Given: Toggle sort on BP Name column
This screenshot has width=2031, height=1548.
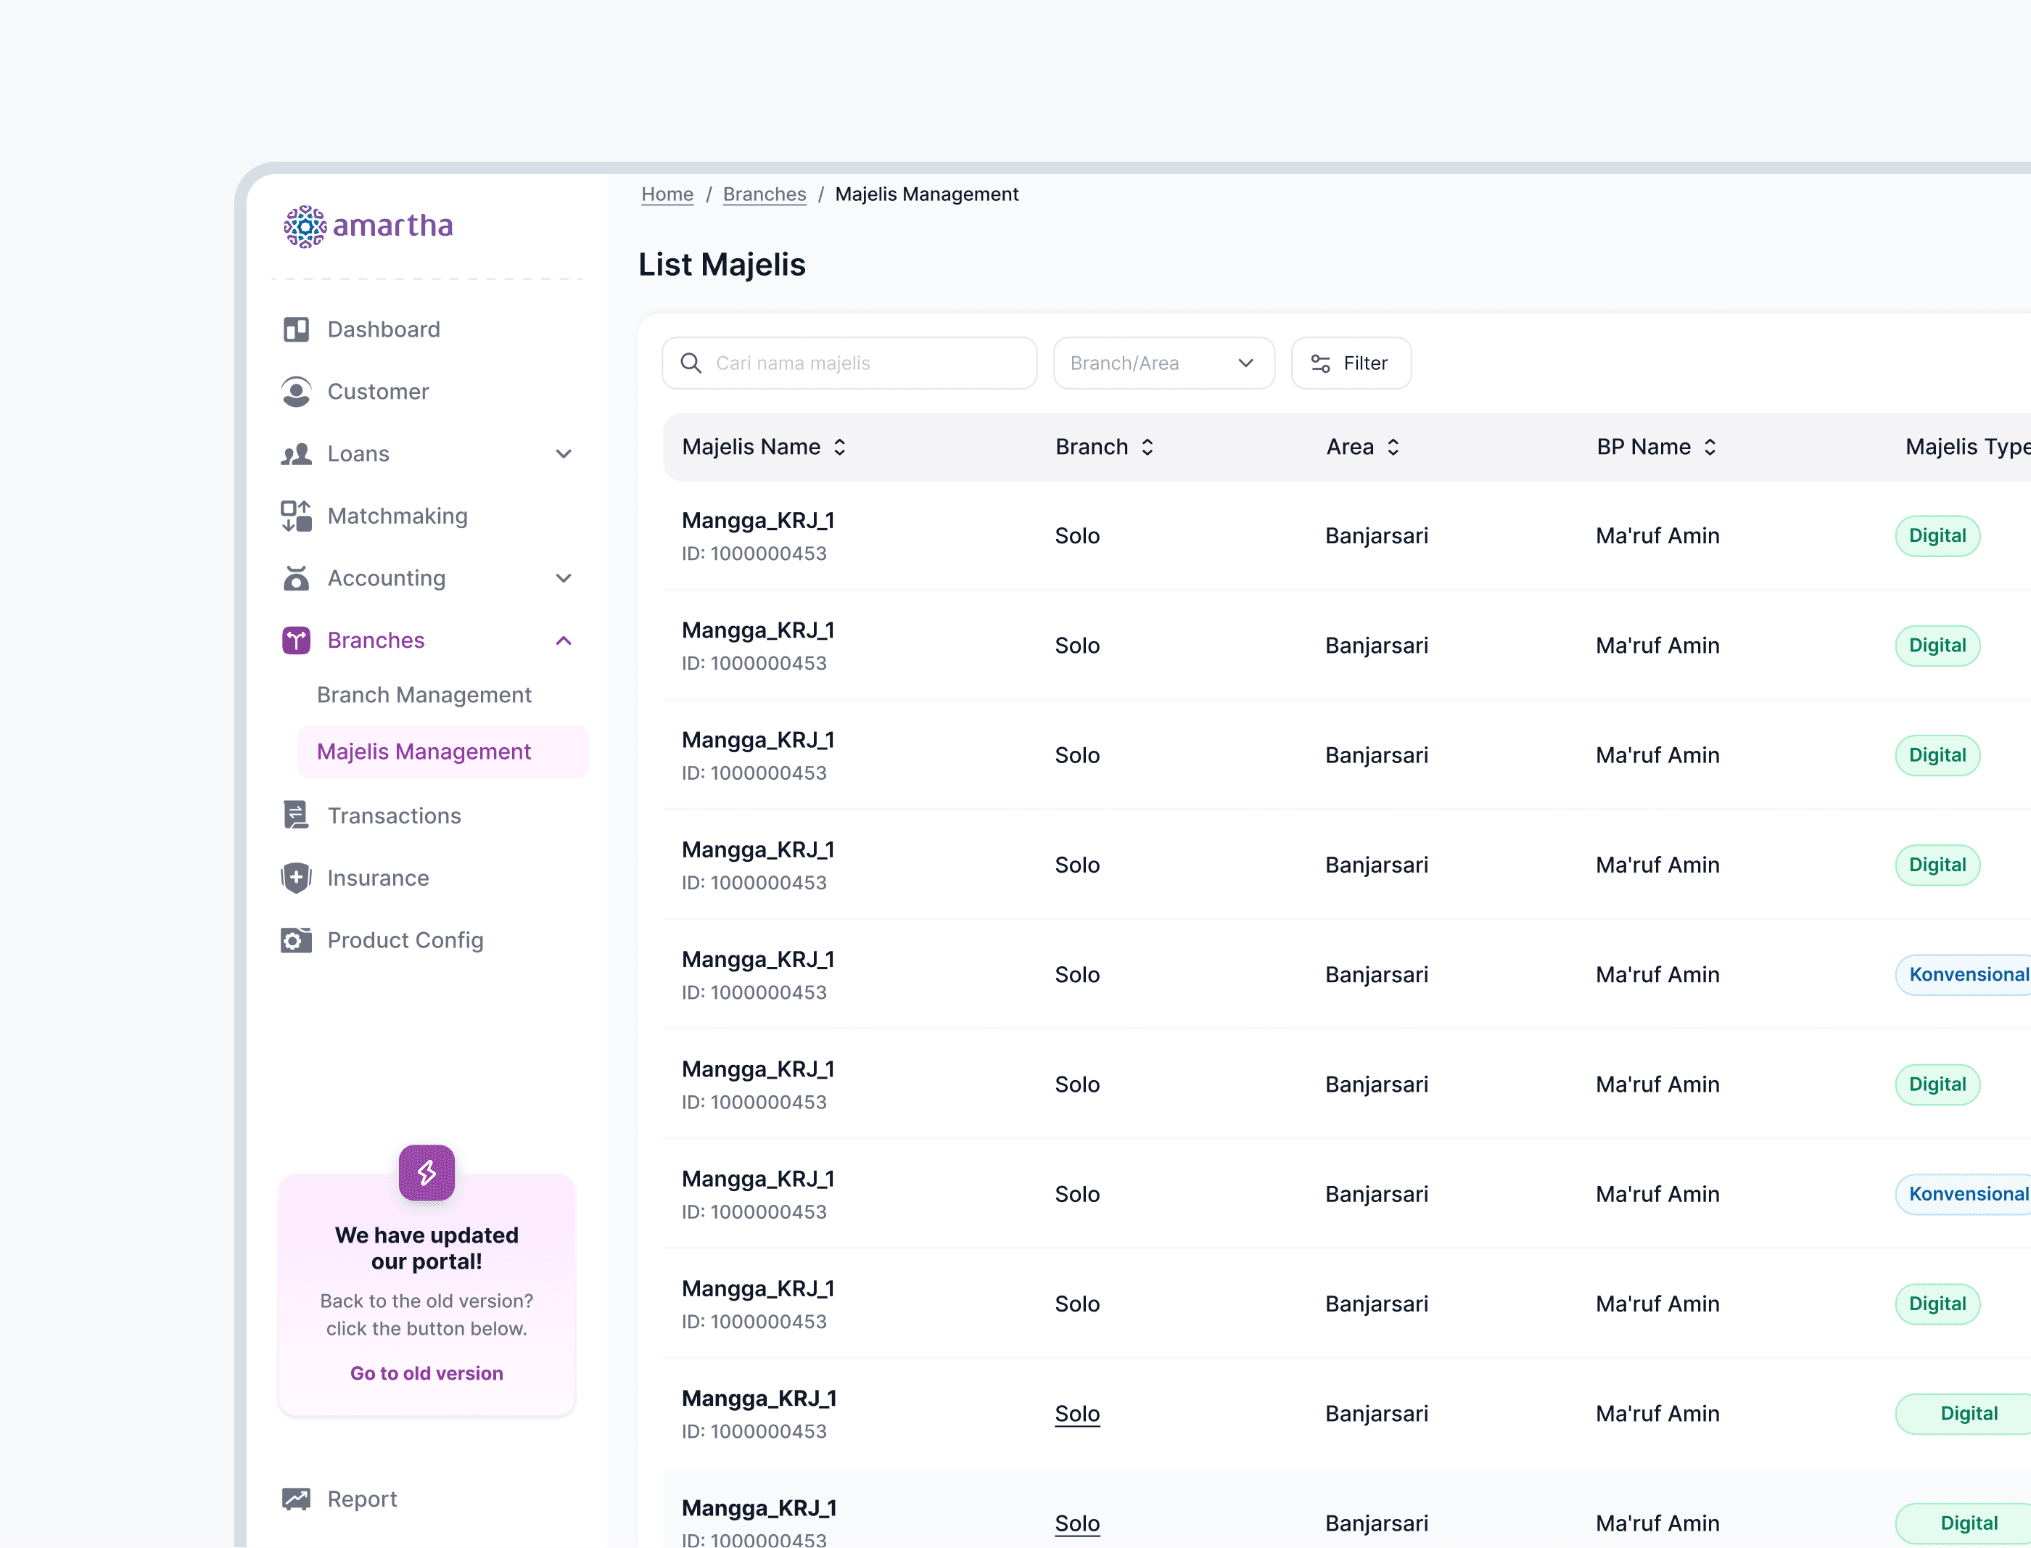Looking at the screenshot, I should pyautogui.click(x=1710, y=447).
